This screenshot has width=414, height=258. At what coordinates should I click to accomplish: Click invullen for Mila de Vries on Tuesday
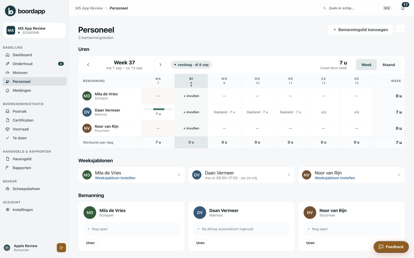coord(191,96)
